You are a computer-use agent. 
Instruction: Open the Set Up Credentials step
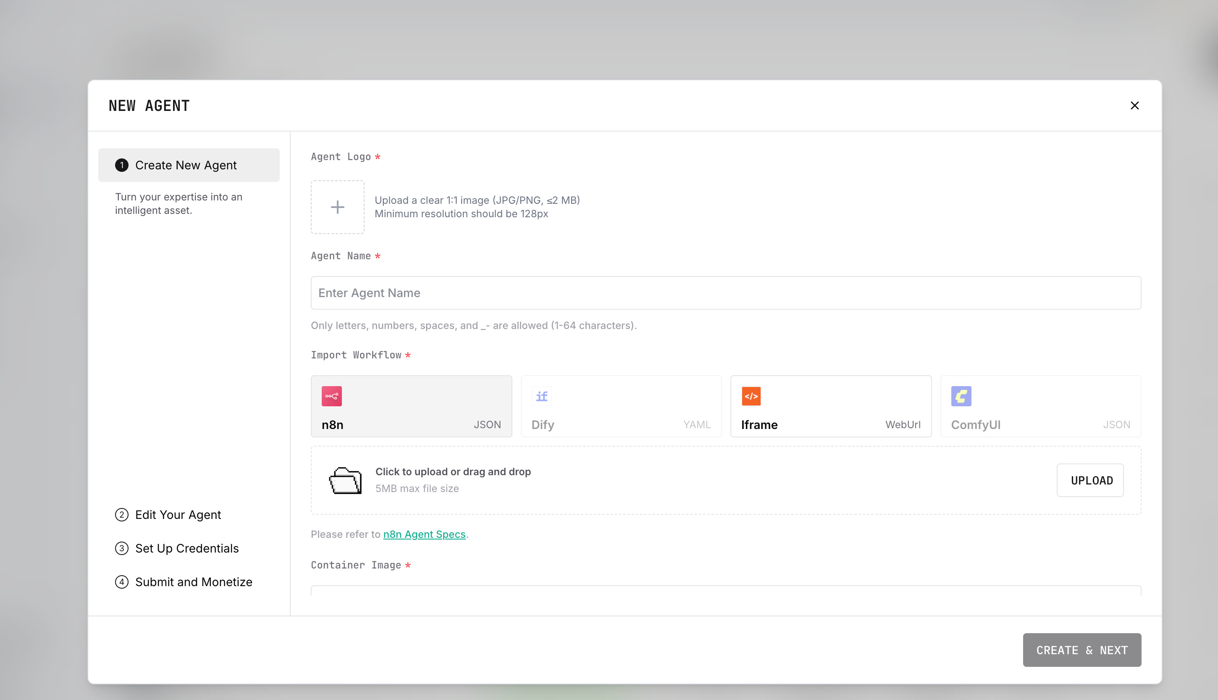[x=186, y=549]
